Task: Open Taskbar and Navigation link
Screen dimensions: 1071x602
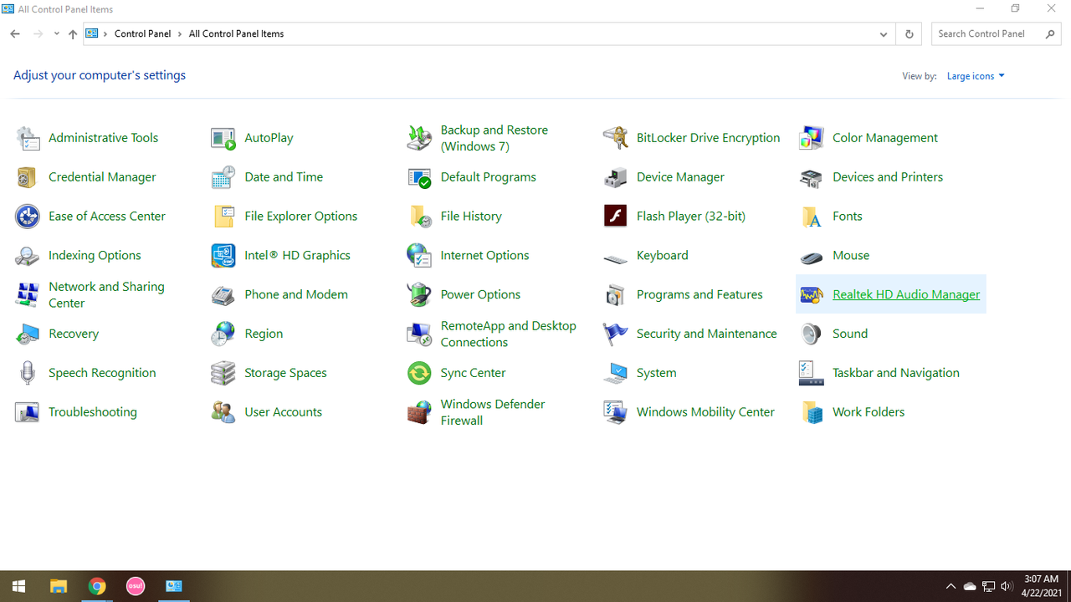Action: click(896, 373)
